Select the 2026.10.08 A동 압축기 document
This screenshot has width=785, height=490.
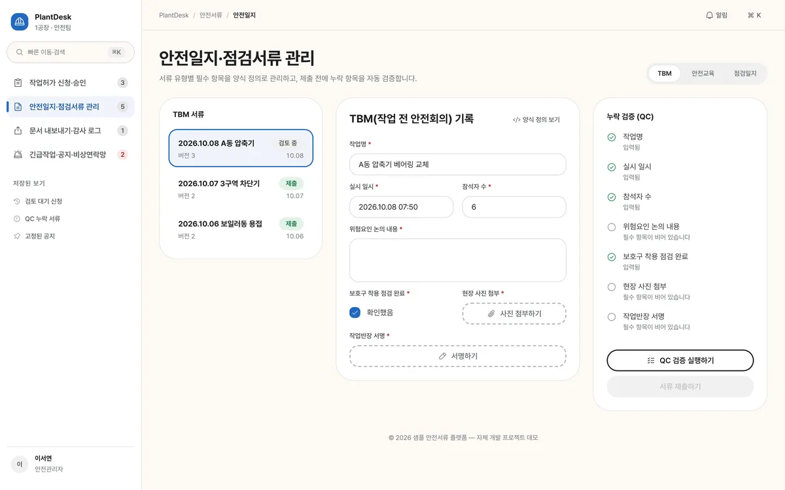pyautogui.click(x=241, y=148)
